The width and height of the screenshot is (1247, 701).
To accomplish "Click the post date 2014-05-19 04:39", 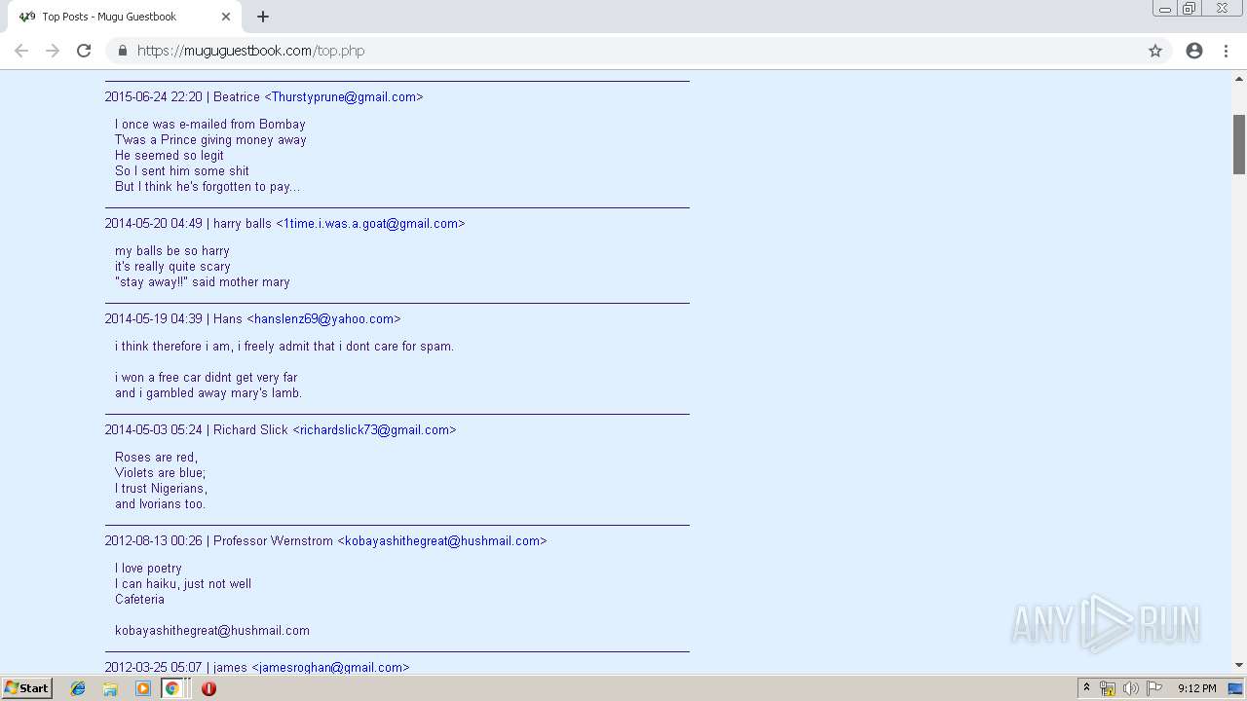I will pyautogui.click(x=154, y=319).
